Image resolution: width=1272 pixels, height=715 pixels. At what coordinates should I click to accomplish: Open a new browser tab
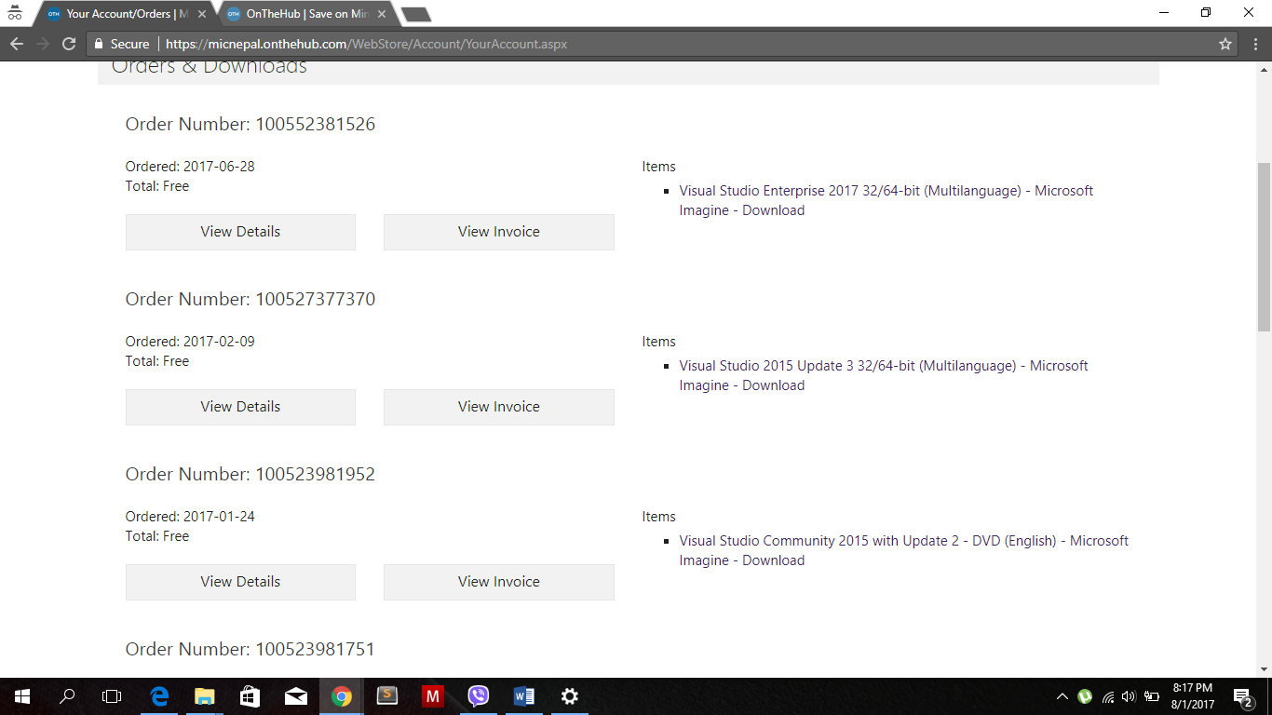tap(415, 14)
